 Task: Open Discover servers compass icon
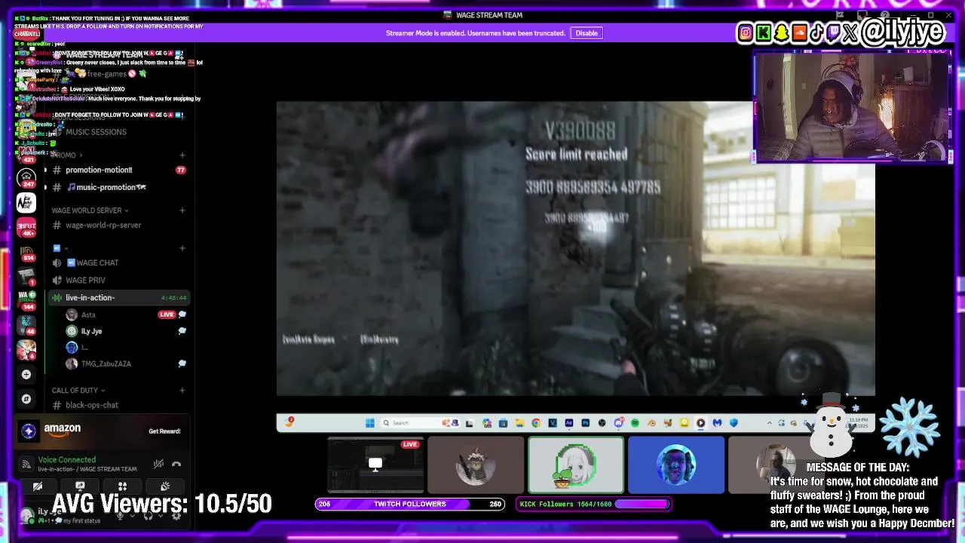click(26, 398)
